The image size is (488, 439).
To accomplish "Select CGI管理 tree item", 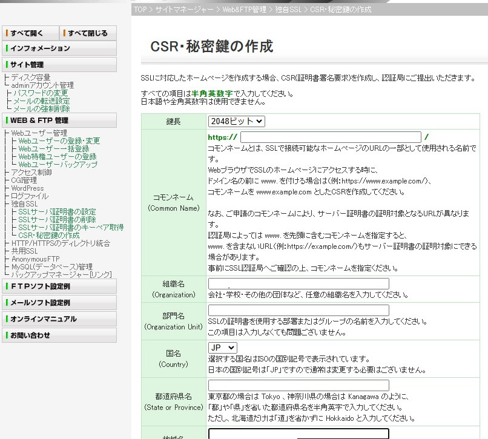I will pyautogui.click(x=24, y=180).
